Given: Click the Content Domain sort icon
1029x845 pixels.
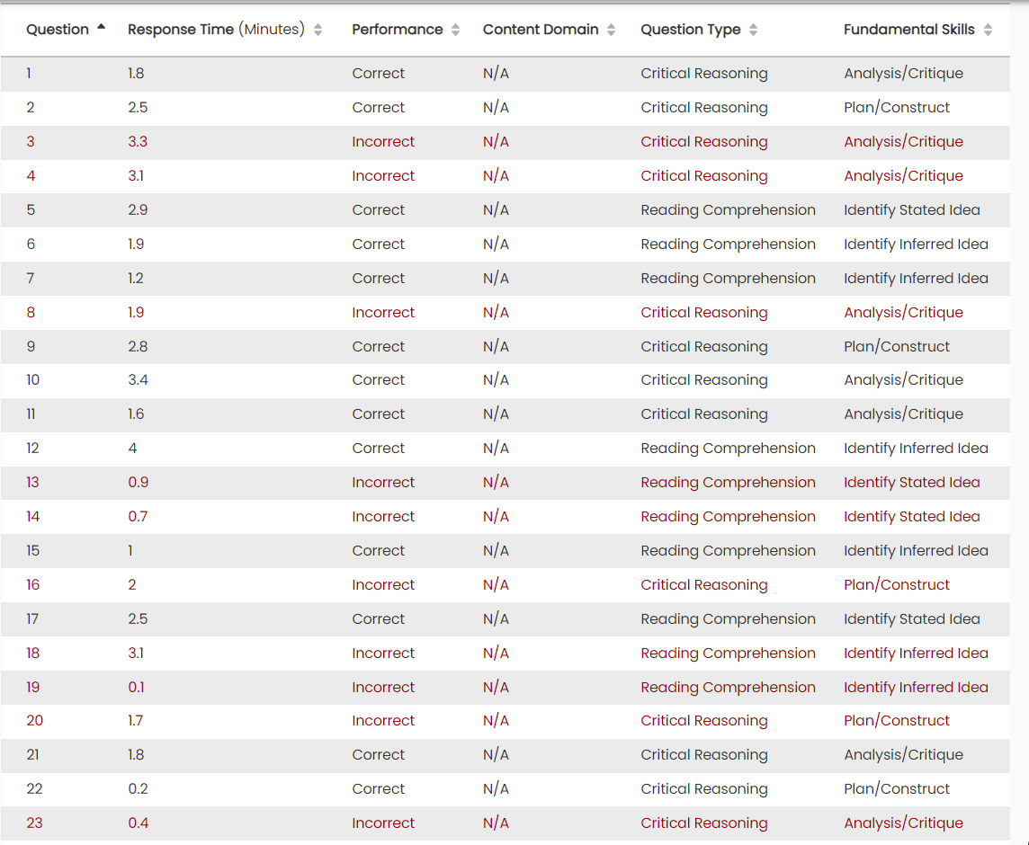Looking at the screenshot, I should click(x=611, y=30).
